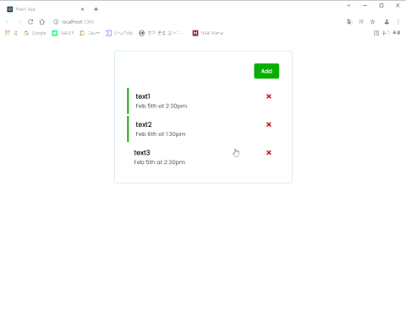The image size is (406, 328).
Task: Delete the text3 task with its red X
Action: [x=269, y=153]
